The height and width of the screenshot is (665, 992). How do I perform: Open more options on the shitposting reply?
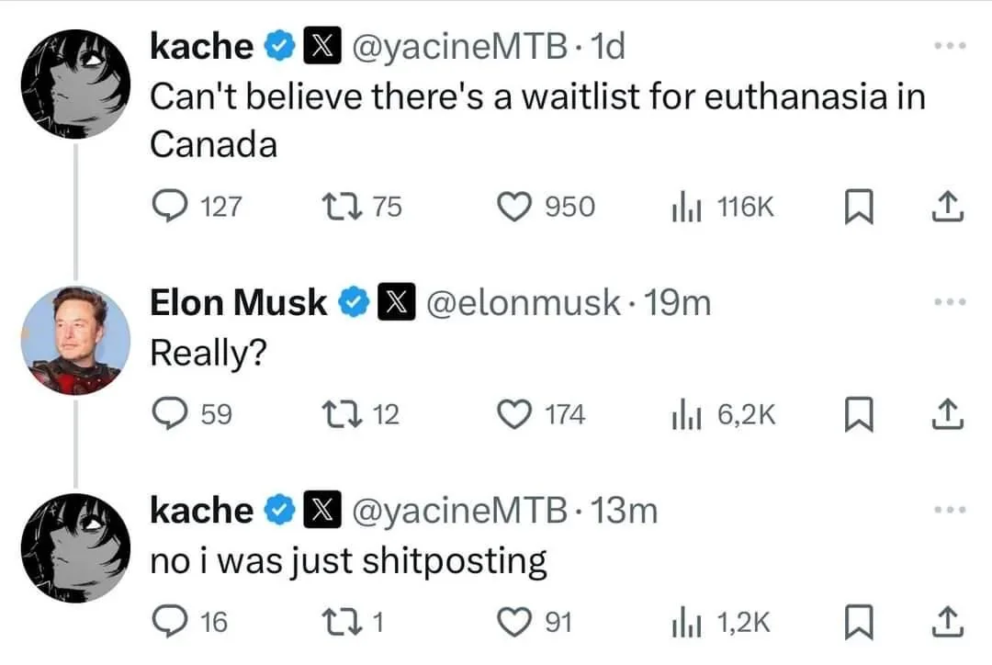(951, 510)
